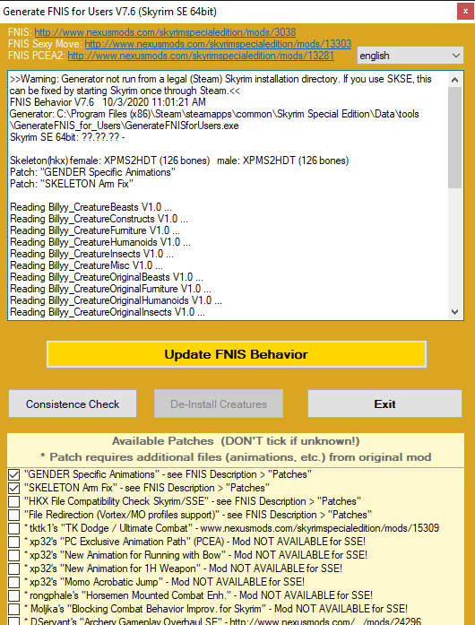Tick New Animation for 1H Weapon
Image resolution: width=475 pixels, height=625 pixels.
pos(14,569)
